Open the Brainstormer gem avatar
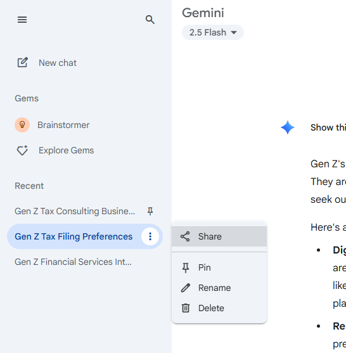Image resolution: width=346 pixels, height=353 pixels. tap(22, 125)
